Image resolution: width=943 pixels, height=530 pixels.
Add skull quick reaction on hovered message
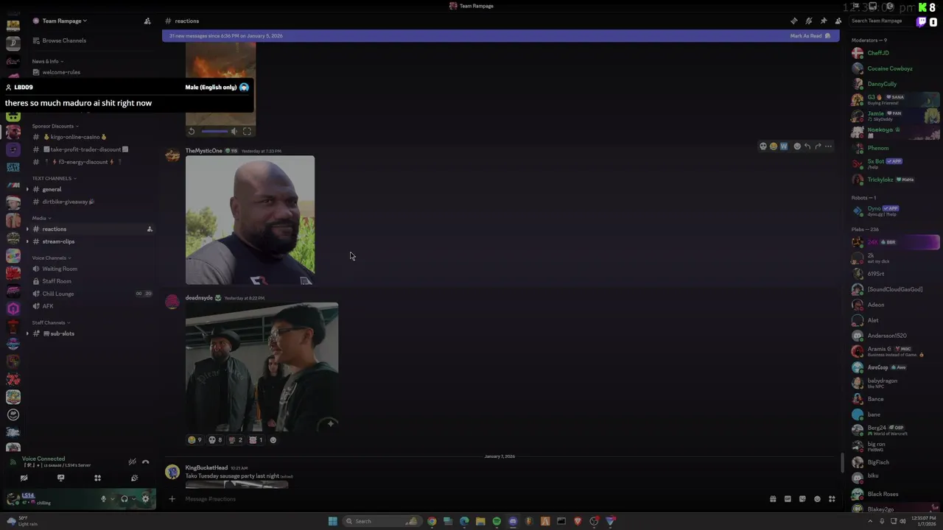click(763, 146)
